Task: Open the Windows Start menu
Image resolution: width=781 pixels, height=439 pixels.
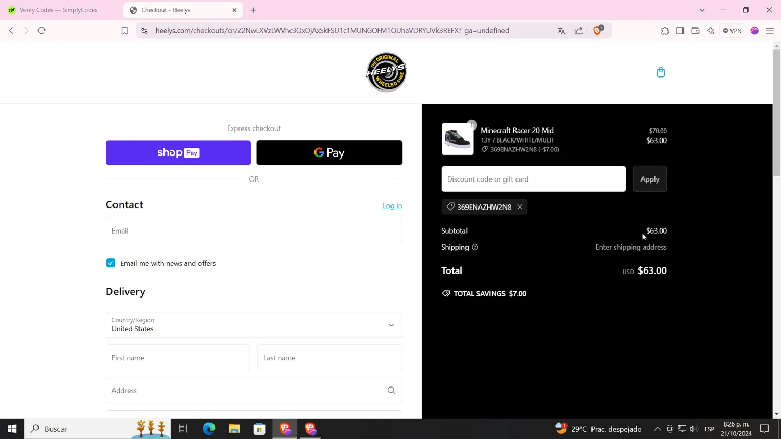Action: click(x=12, y=429)
